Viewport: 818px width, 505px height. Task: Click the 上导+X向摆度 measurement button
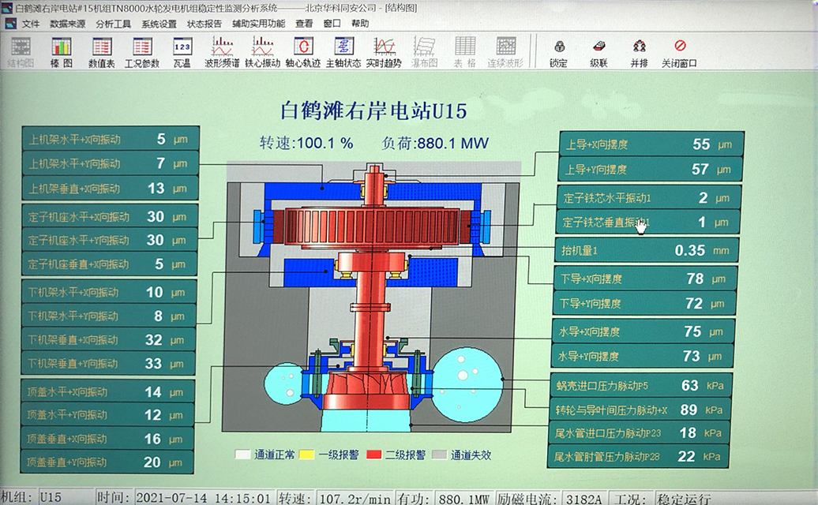pyautogui.click(x=651, y=144)
